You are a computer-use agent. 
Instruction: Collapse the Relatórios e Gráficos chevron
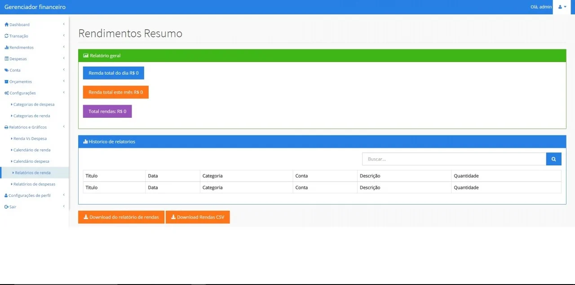64,127
